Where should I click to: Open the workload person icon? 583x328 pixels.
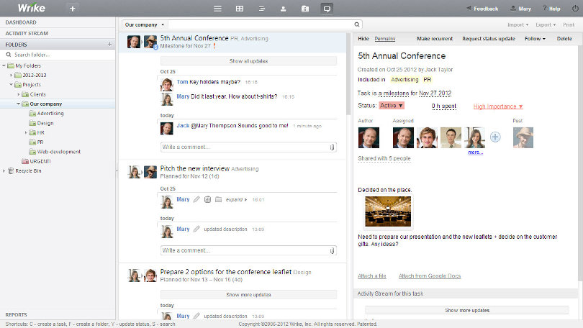click(284, 9)
